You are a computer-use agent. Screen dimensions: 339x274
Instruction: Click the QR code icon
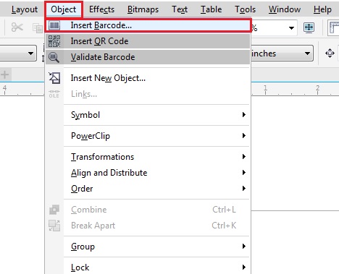(54, 41)
